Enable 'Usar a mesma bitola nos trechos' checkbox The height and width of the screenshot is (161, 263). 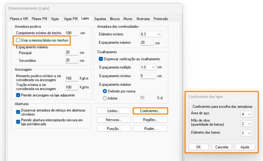click(17, 40)
